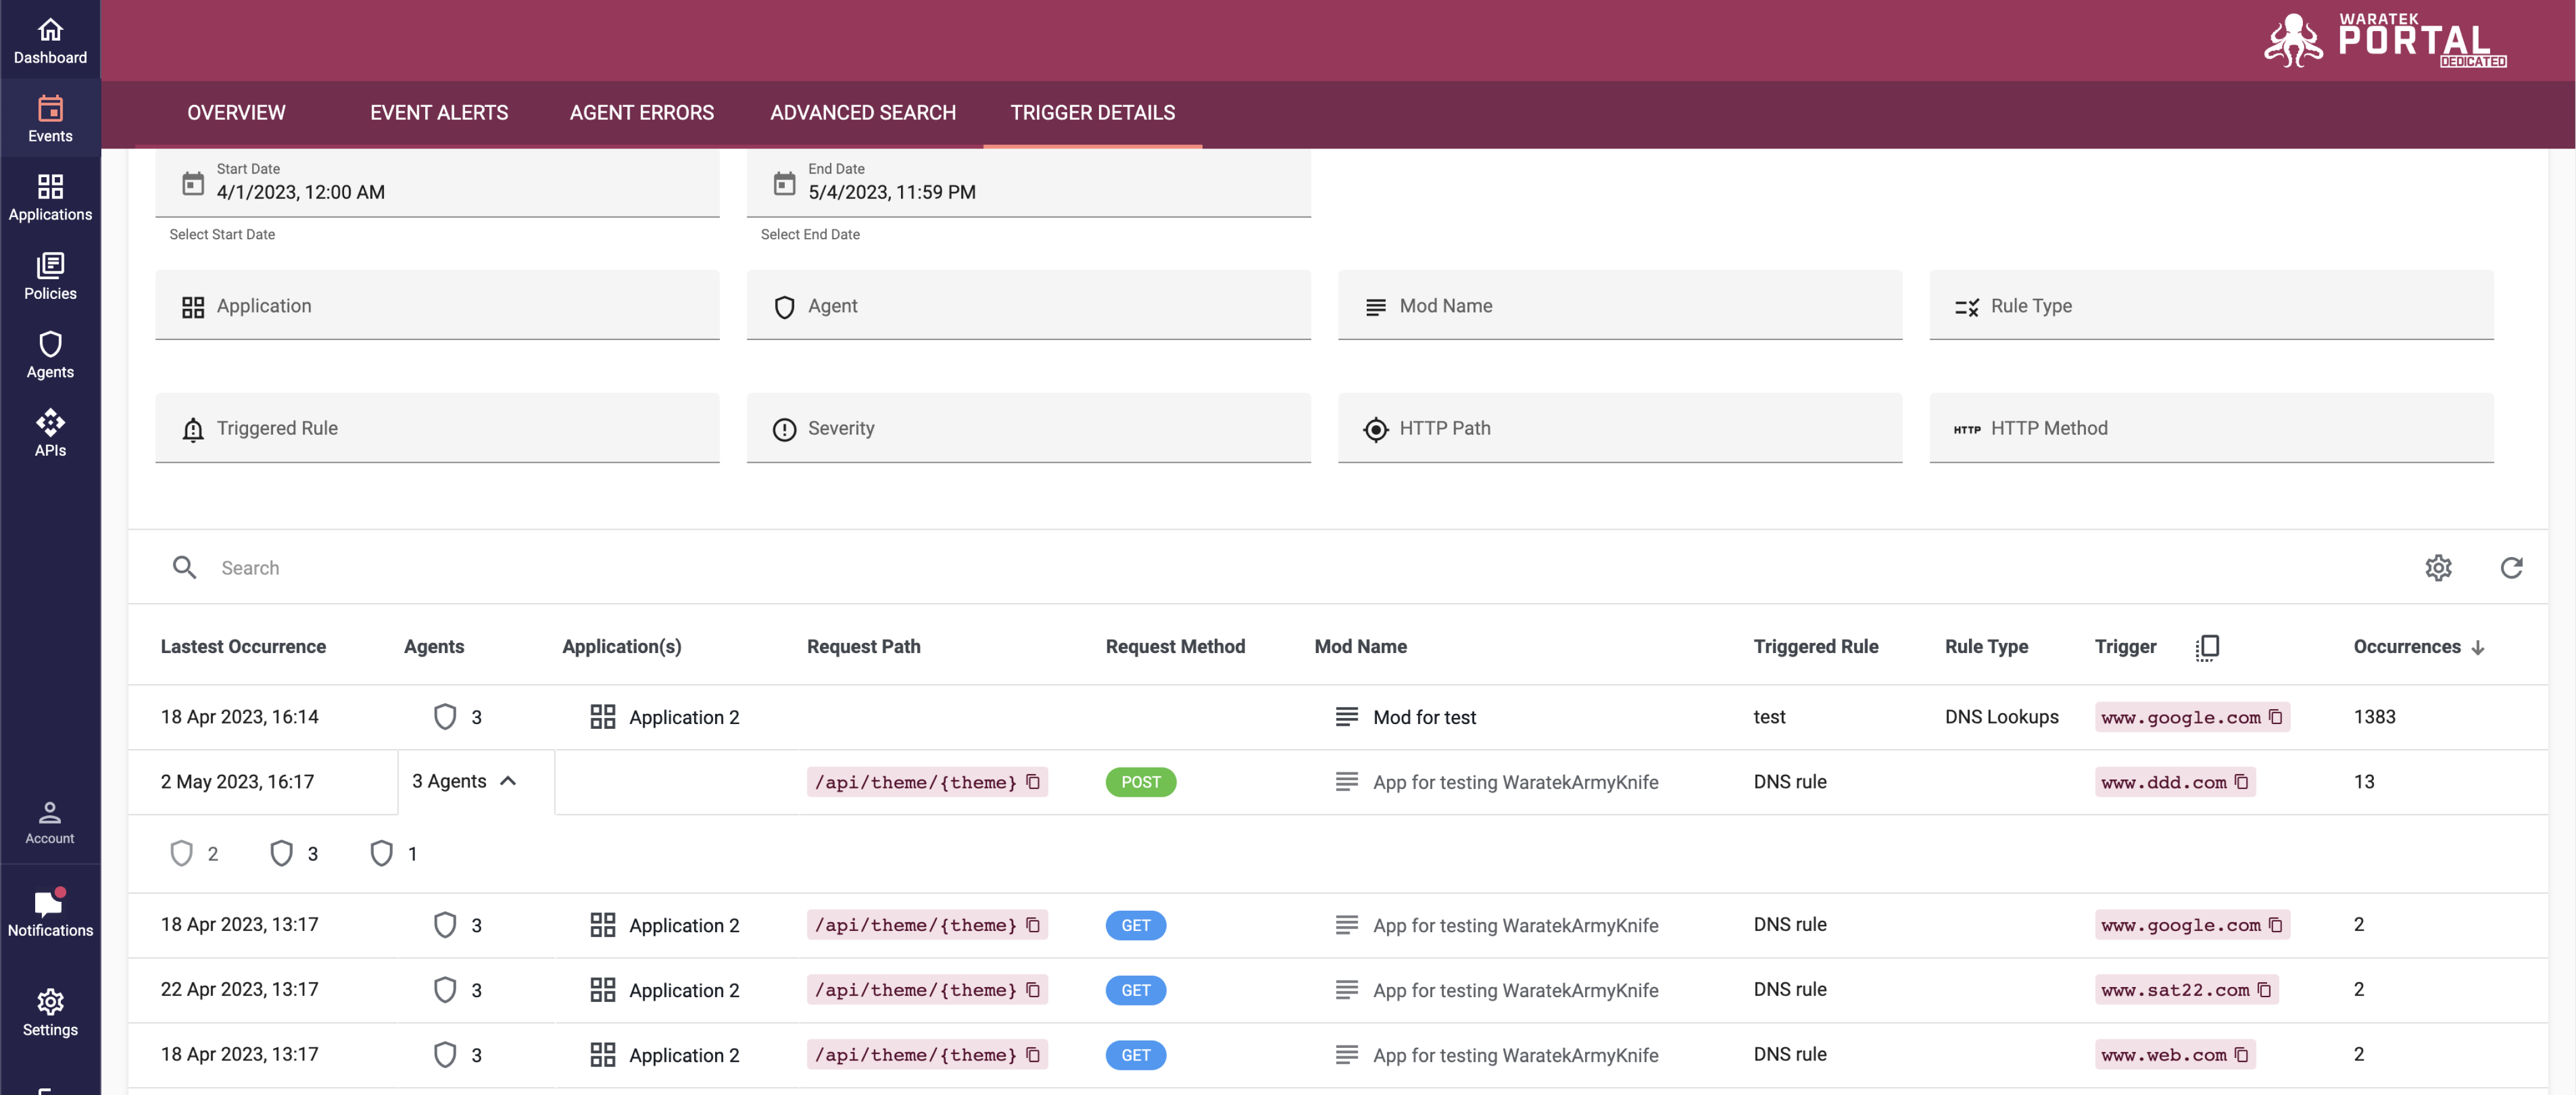Click the End Date calendar icon
Image resolution: width=2576 pixels, height=1095 pixels.
[x=785, y=183]
